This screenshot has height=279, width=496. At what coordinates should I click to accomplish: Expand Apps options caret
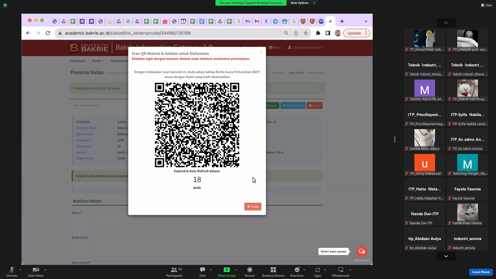[325, 270]
